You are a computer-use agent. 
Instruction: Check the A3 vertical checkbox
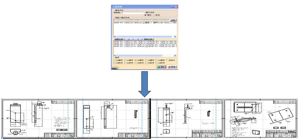click(146, 63)
